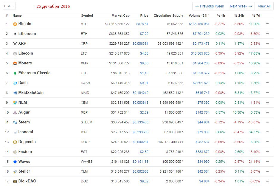This screenshot has width=276, height=186.
Task: Click the Stellar rocket logo icon
Action: point(15,172)
